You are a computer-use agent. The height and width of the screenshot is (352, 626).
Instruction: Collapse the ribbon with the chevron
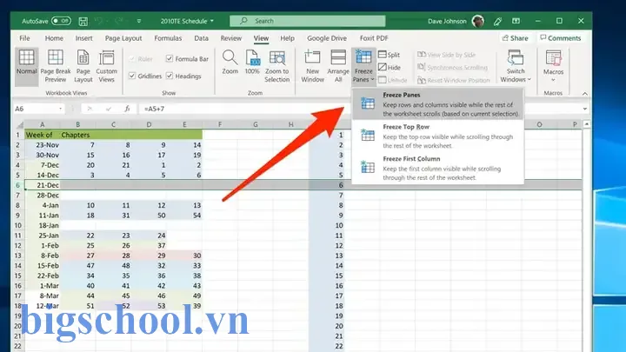pyautogui.click(x=585, y=93)
